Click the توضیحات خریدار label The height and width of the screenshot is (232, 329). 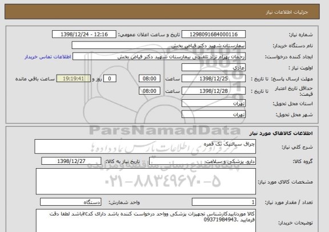[295, 223]
